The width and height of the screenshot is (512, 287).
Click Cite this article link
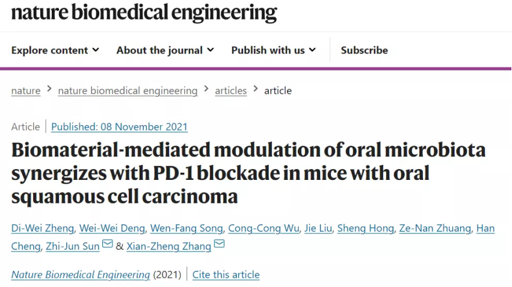[x=226, y=274]
